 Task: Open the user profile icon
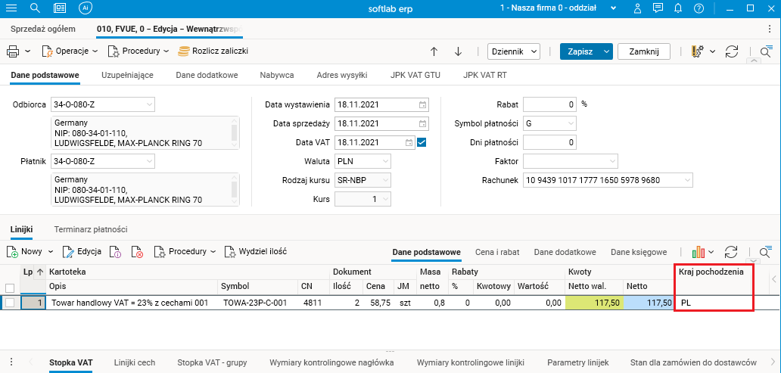pos(637,8)
